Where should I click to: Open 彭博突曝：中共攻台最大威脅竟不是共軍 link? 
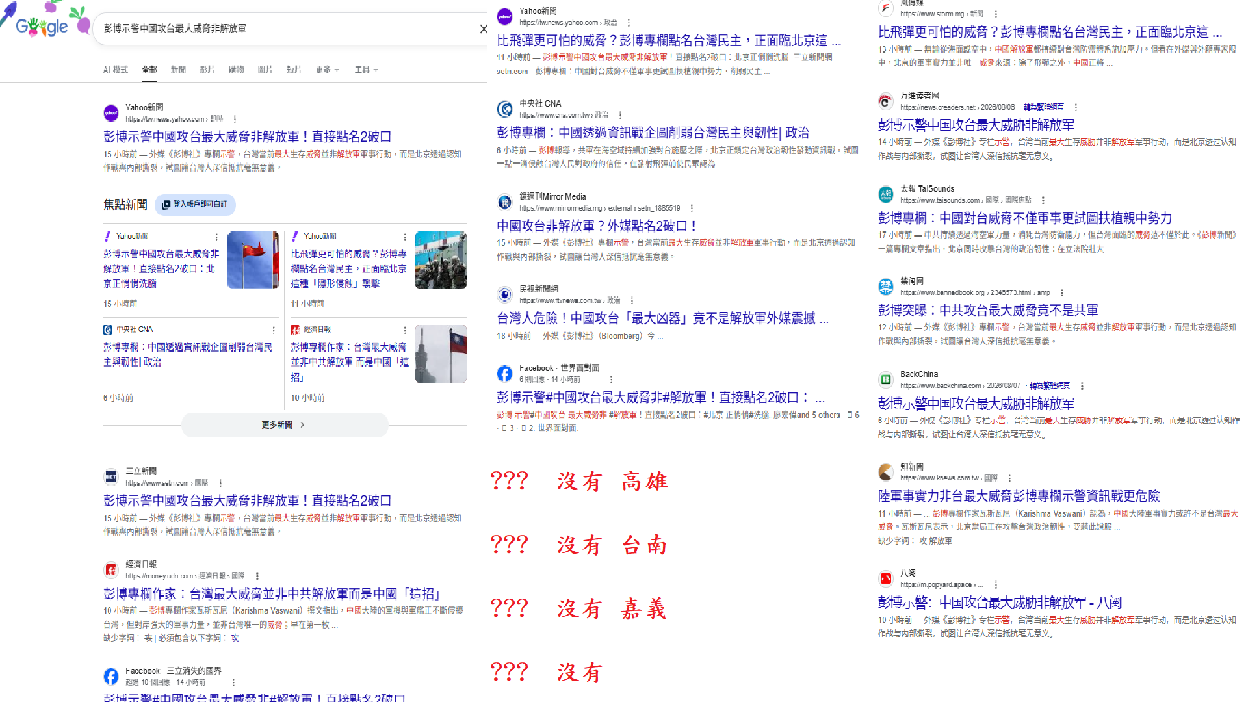pyautogui.click(x=988, y=311)
